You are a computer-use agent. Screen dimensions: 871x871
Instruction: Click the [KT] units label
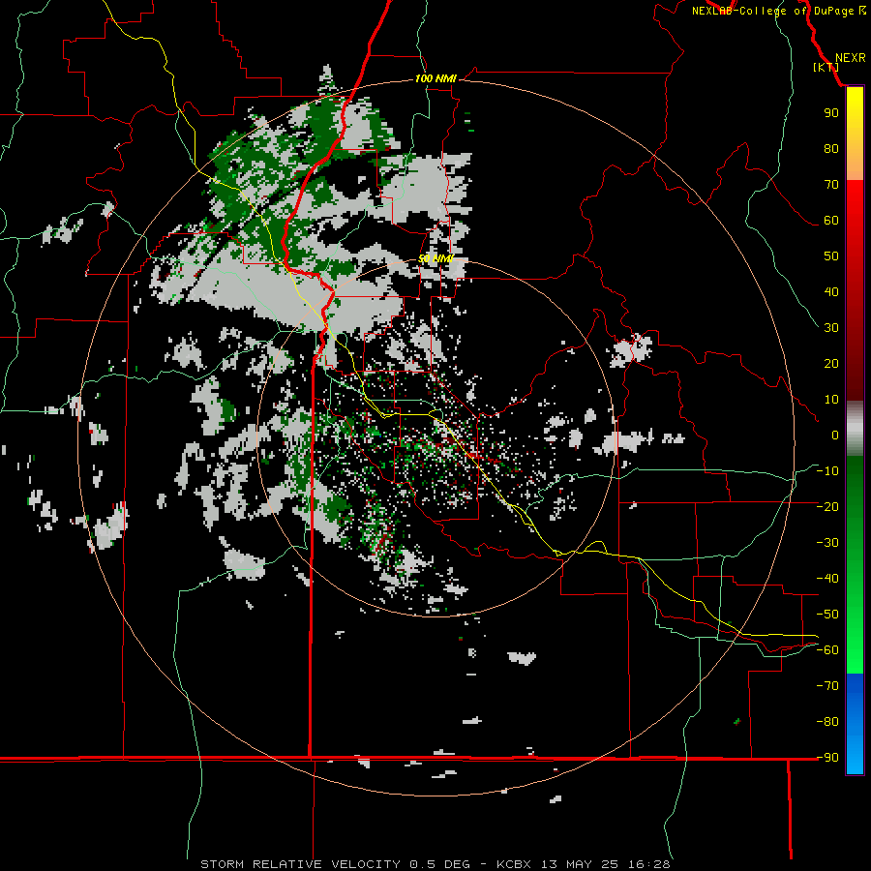click(826, 67)
